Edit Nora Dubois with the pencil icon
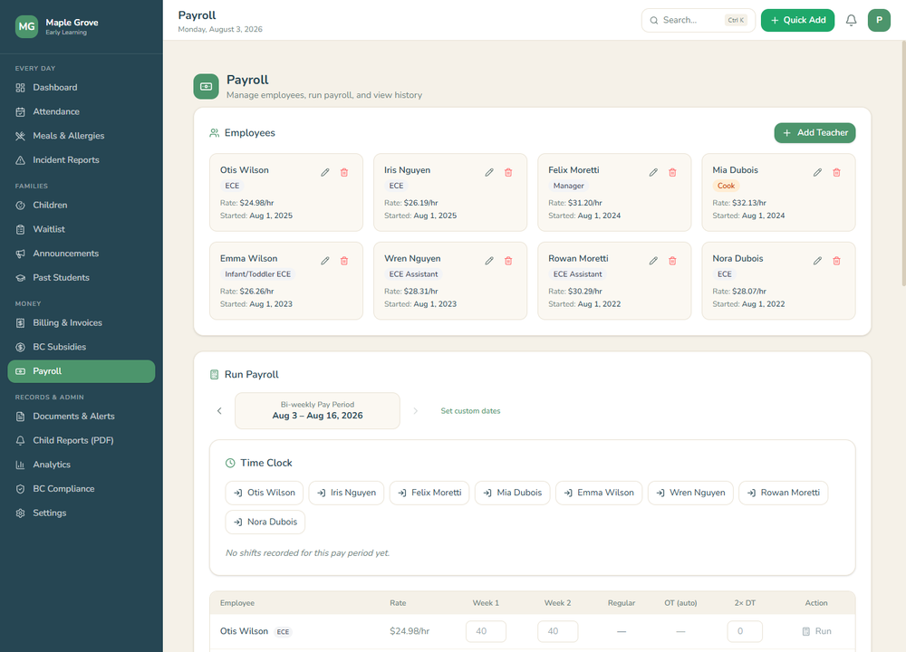Image resolution: width=906 pixels, height=652 pixels. [x=817, y=261]
